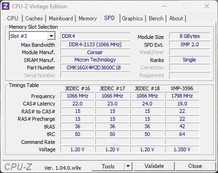This screenshot has width=218, height=173.
Task: Minimize the CPU-Z window
Action: 165,6
